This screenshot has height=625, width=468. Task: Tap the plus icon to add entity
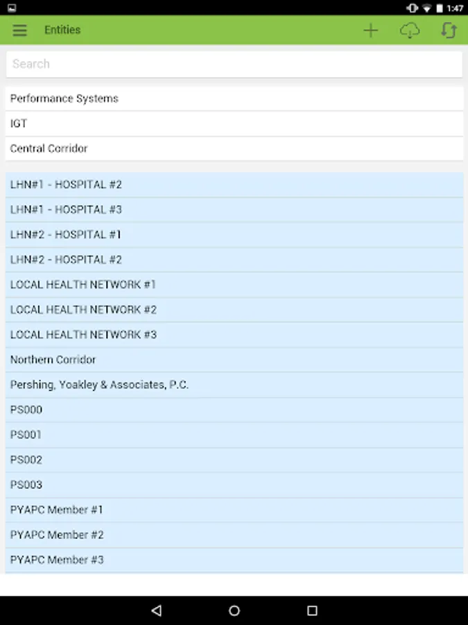[x=370, y=31]
